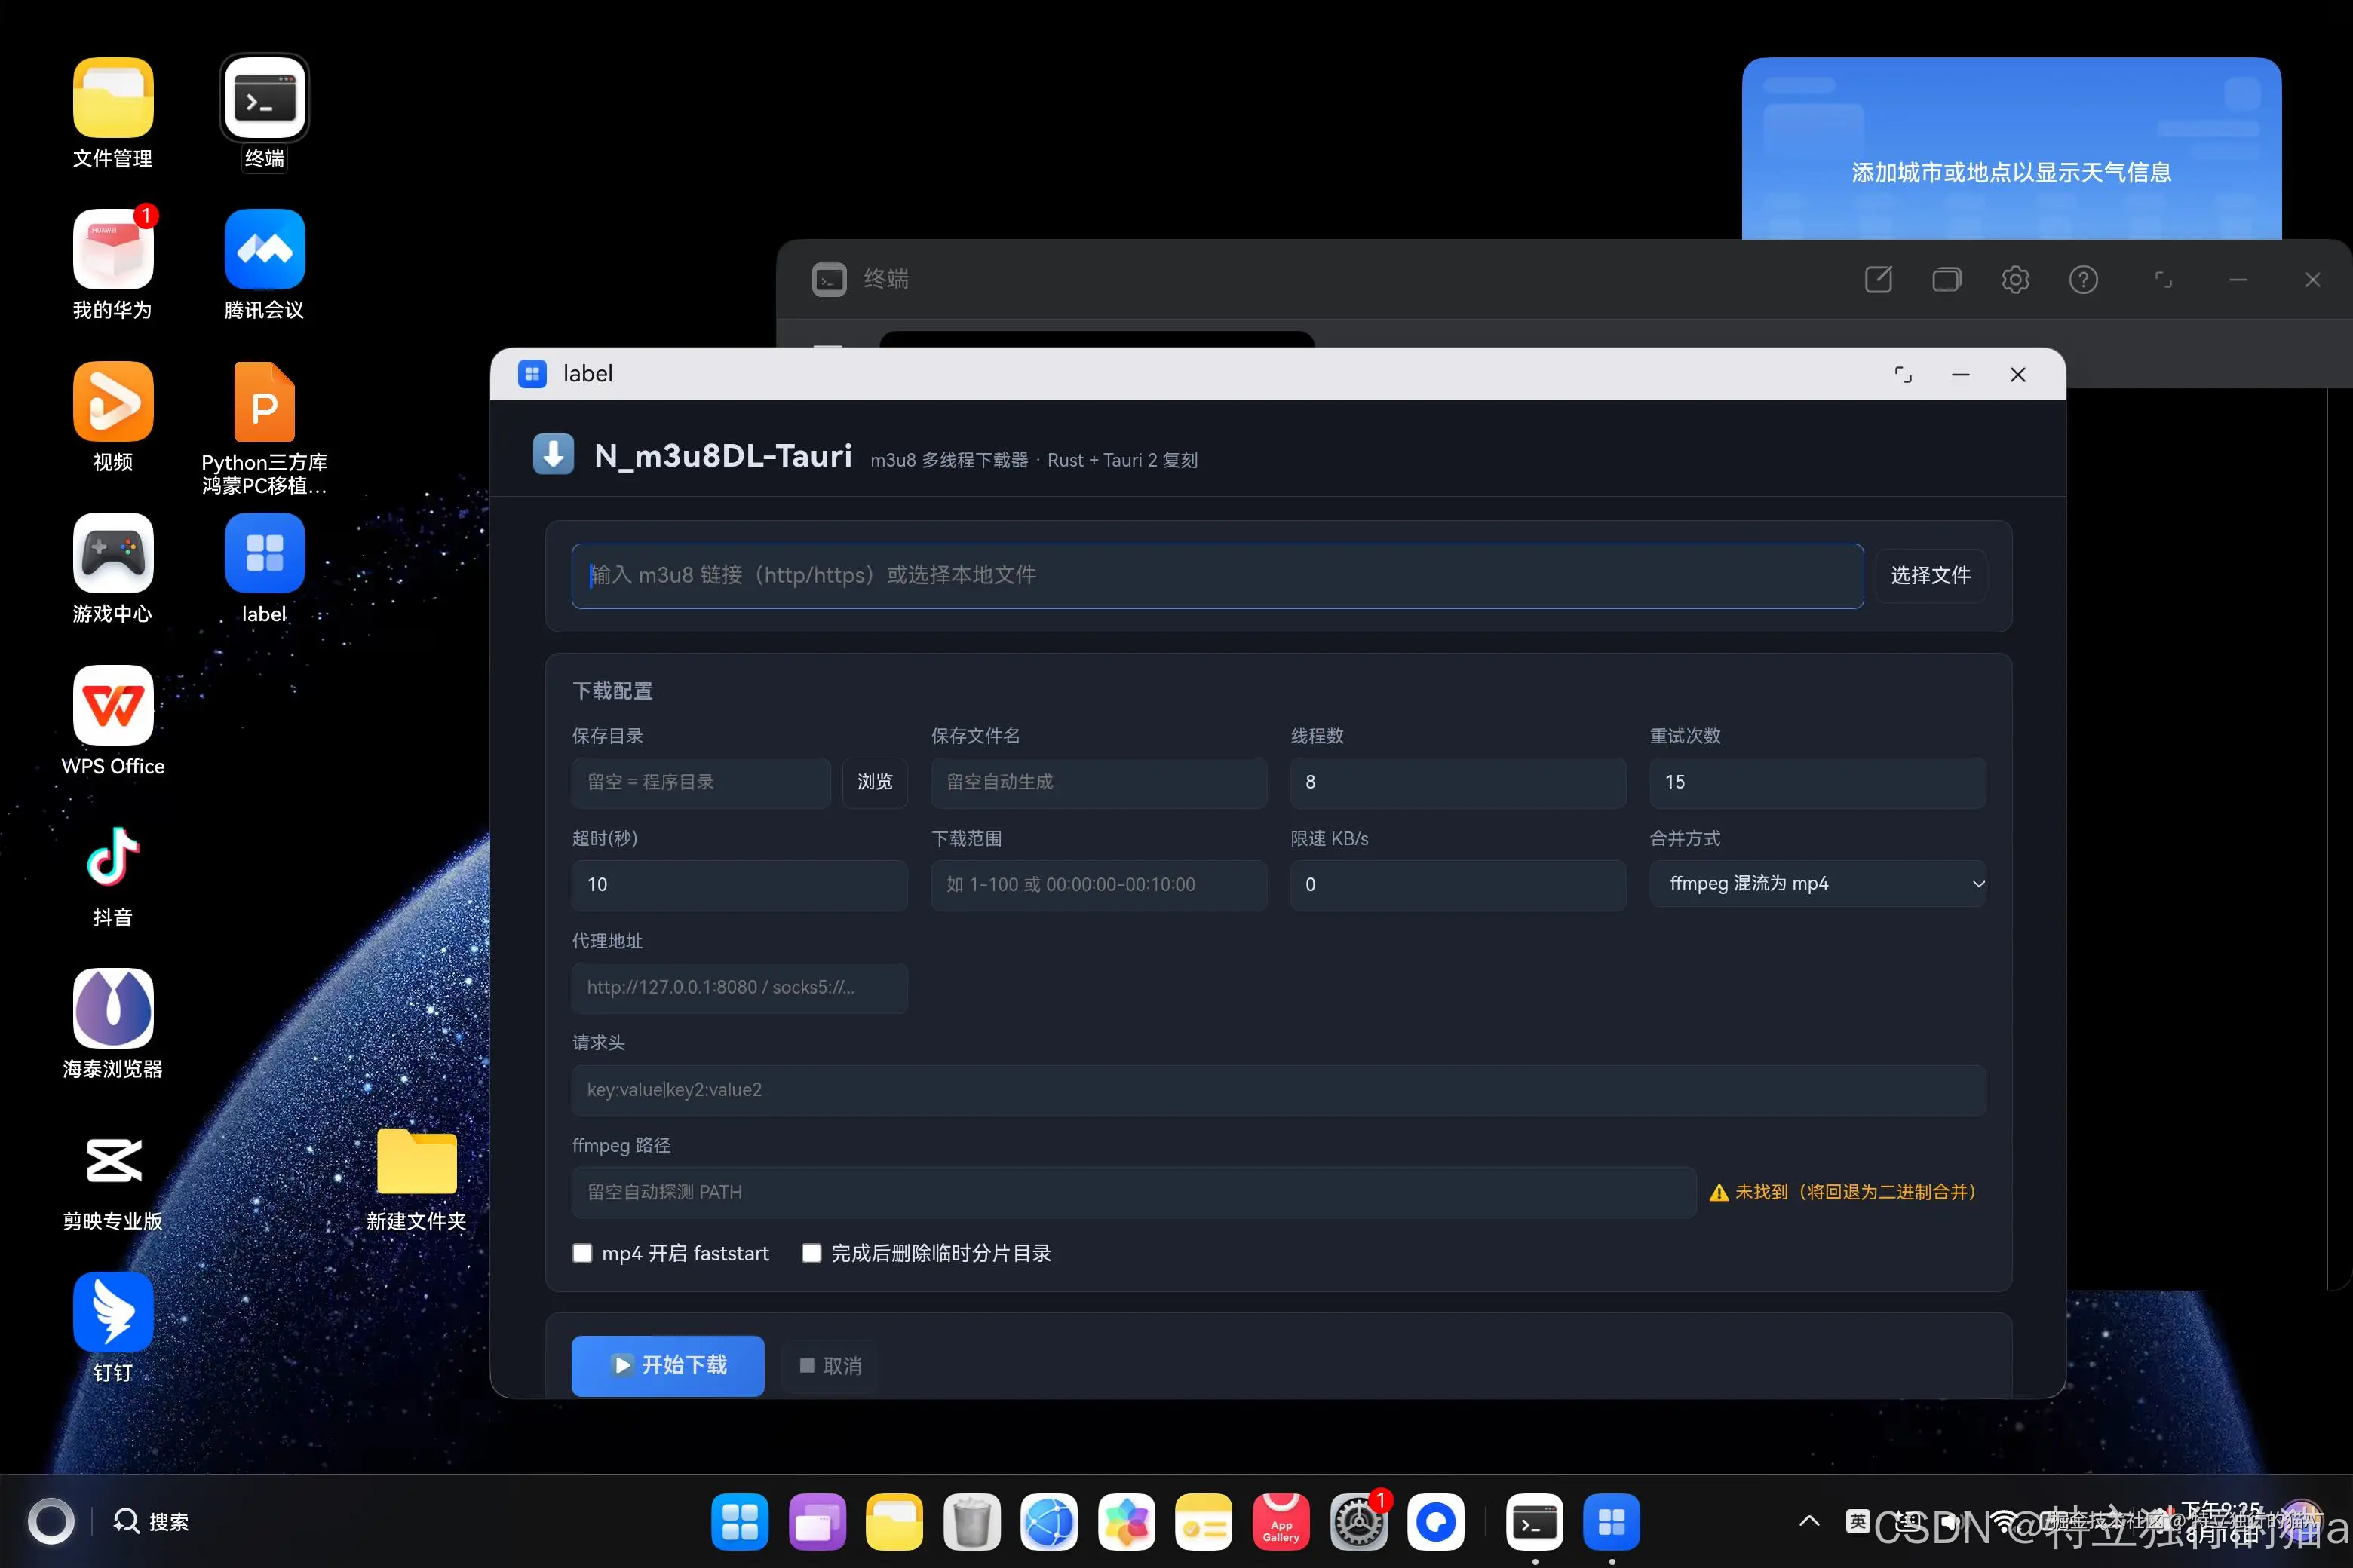Expand the system tray chevron

[1808, 1521]
